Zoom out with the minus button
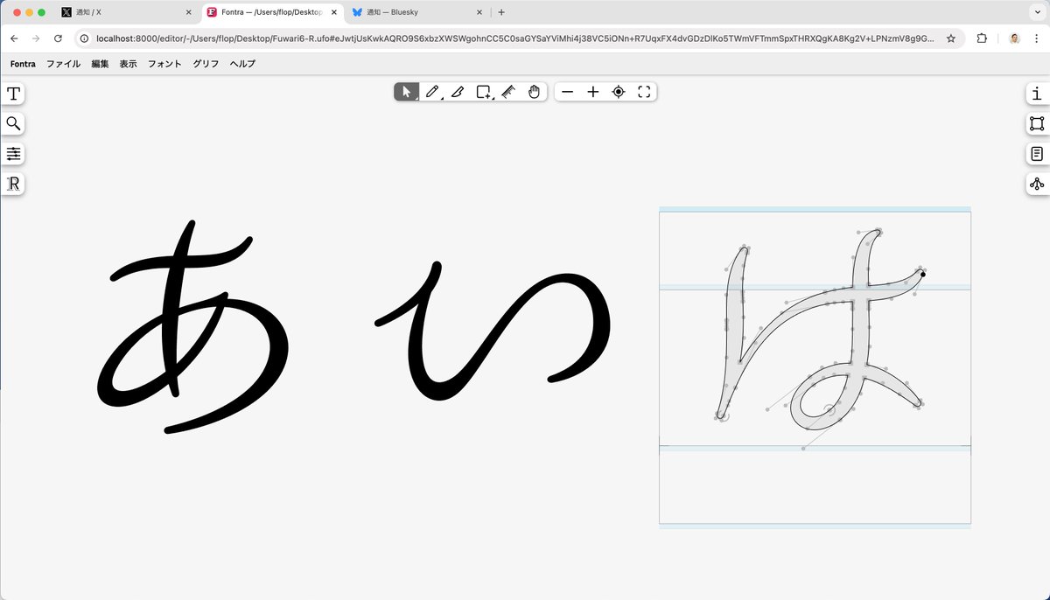1050x600 pixels. [x=567, y=92]
